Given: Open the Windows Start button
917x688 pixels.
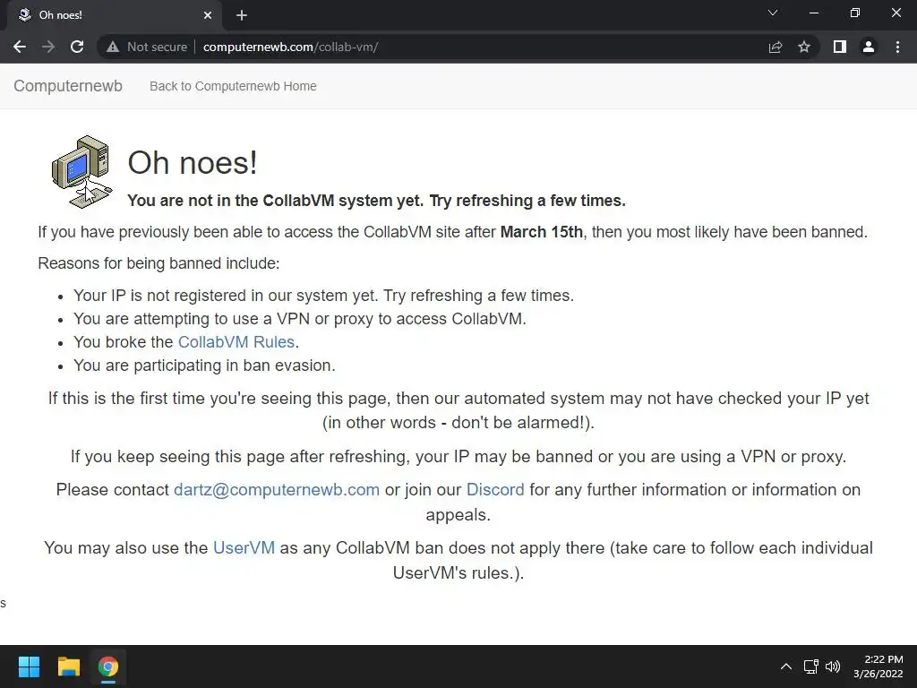Looking at the screenshot, I should tap(29, 666).
